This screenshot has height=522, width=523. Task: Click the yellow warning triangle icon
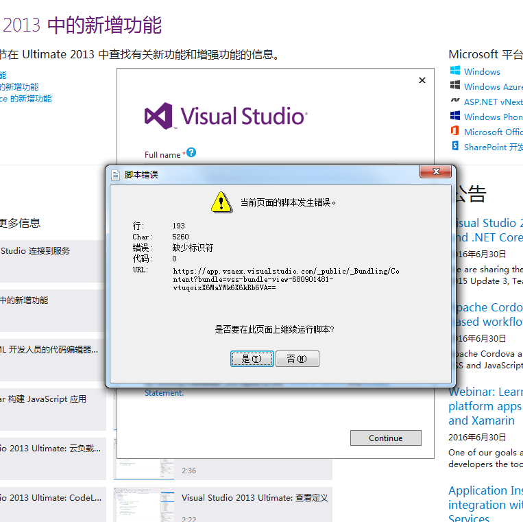221,202
